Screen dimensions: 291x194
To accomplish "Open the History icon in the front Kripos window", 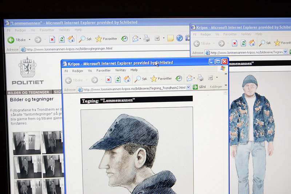I will [179, 78].
